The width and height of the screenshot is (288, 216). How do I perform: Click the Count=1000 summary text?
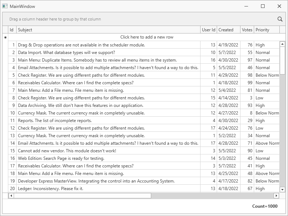[265, 206]
